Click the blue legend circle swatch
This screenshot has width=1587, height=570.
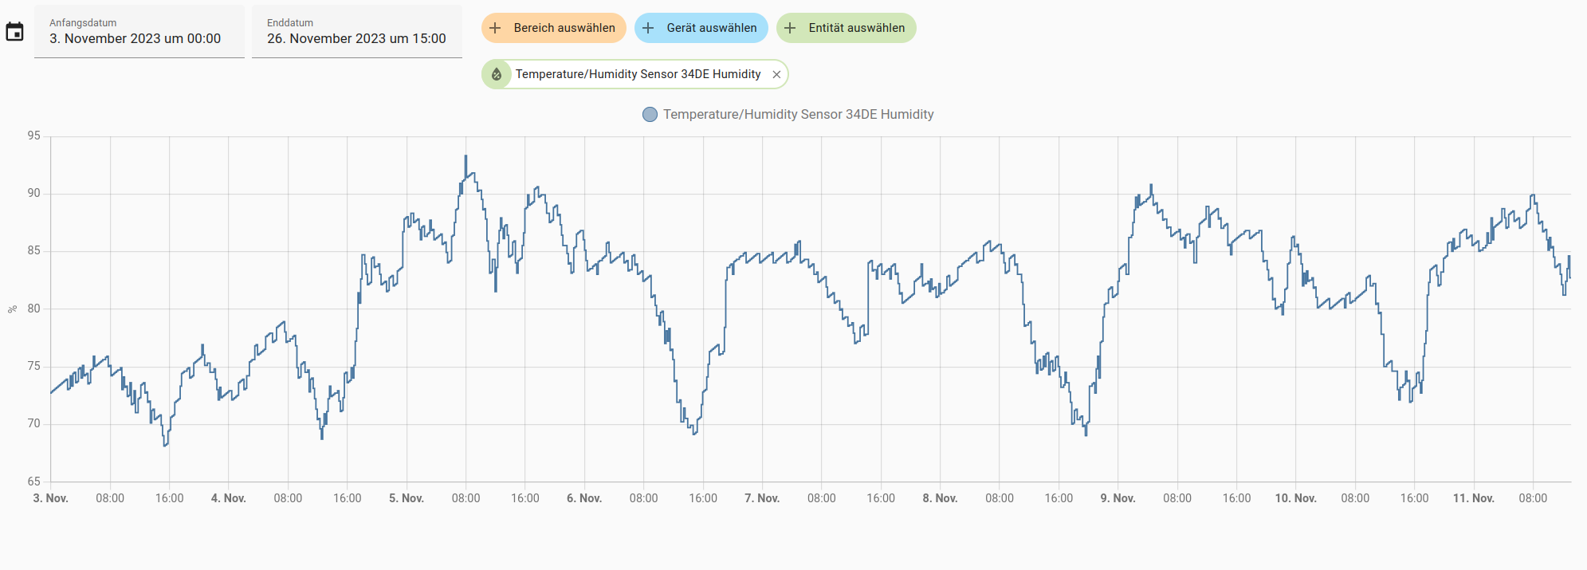(x=650, y=115)
